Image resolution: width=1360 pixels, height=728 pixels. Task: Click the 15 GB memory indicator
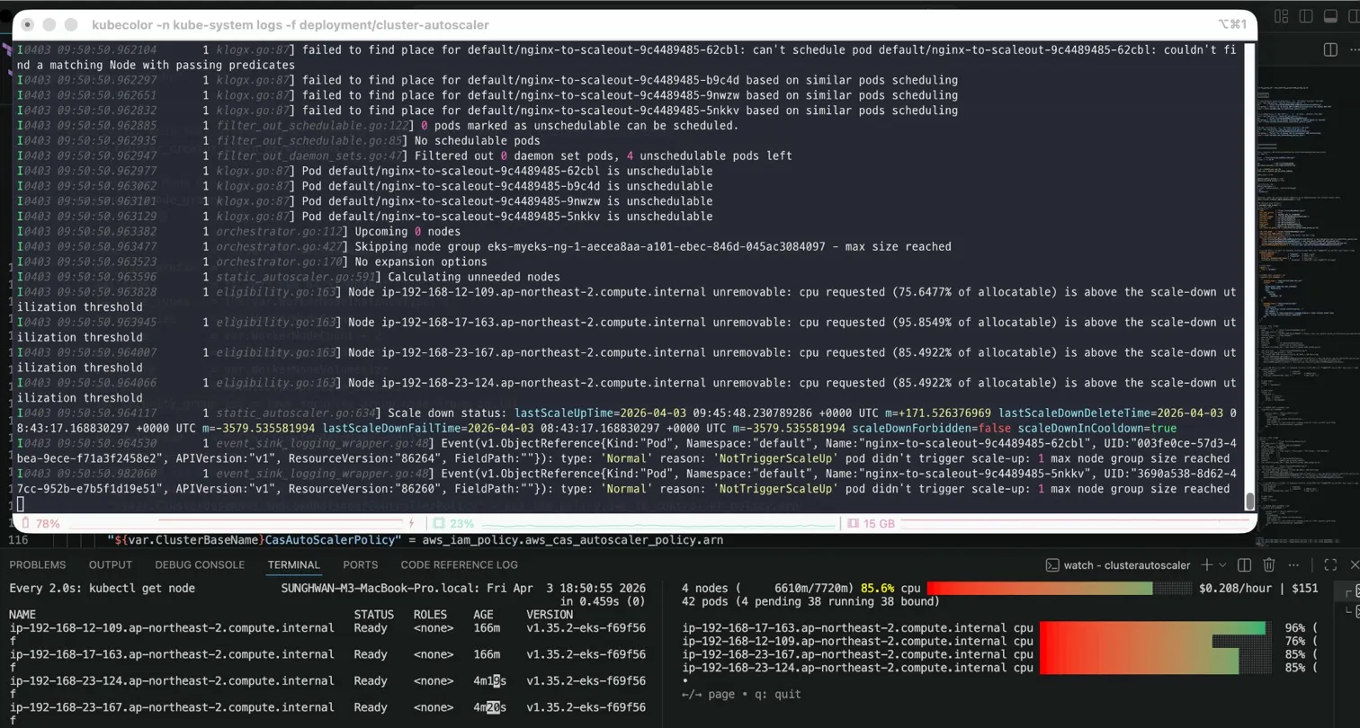pyautogui.click(x=871, y=523)
